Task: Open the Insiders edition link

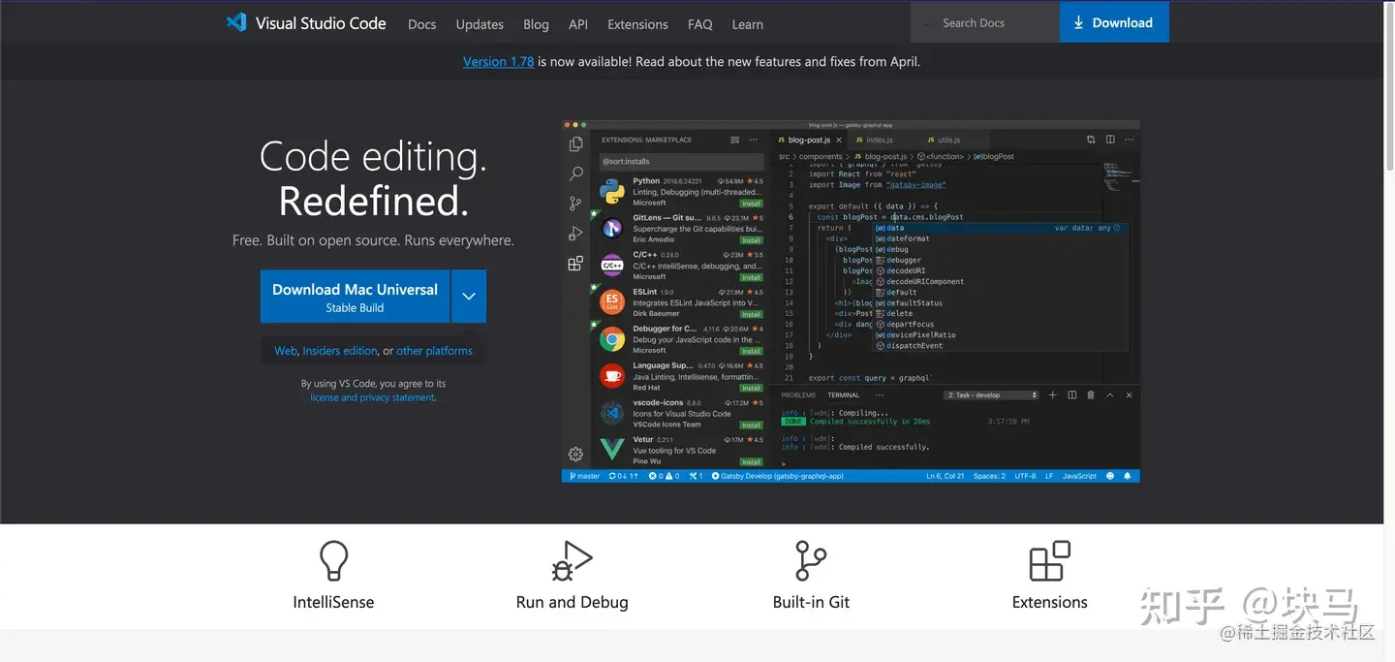Action: click(x=340, y=351)
